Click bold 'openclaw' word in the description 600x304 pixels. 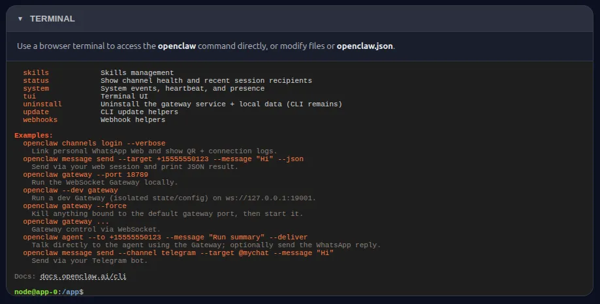(177, 46)
